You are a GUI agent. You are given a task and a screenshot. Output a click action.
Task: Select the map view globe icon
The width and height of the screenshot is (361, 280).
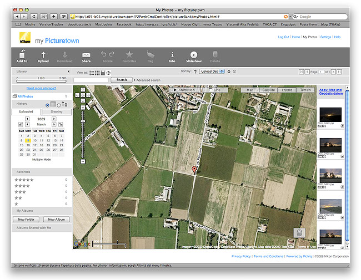coord(108,73)
